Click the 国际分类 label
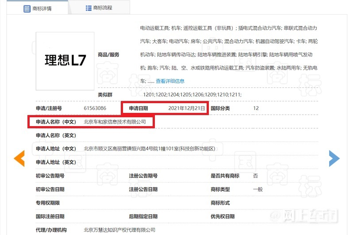 pos(220,108)
